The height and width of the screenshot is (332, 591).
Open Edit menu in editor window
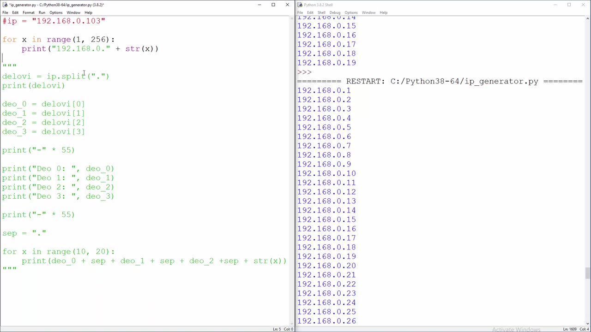tap(15, 12)
